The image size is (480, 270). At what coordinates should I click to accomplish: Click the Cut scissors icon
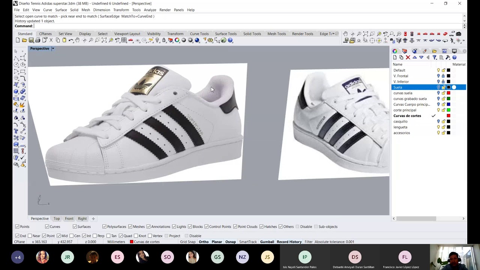tap(51, 40)
